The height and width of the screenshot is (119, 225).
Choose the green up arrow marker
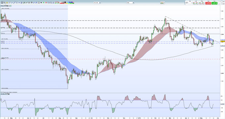[44, 3]
